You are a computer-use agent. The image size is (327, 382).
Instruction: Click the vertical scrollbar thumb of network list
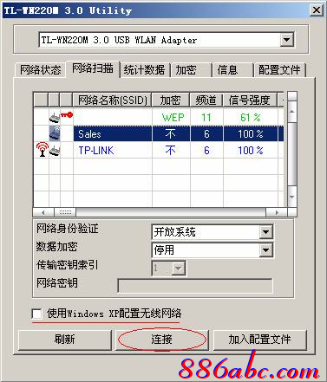tap(292, 154)
